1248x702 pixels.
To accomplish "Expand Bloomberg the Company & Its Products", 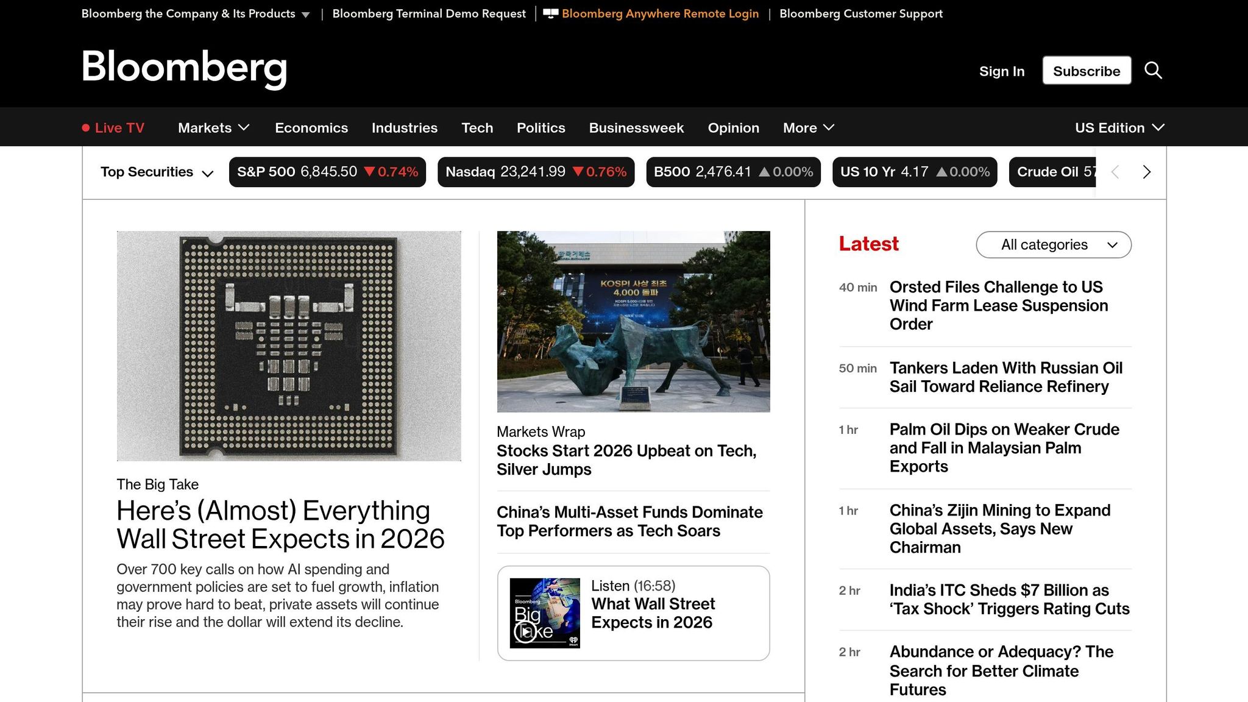I will (196, 13).
